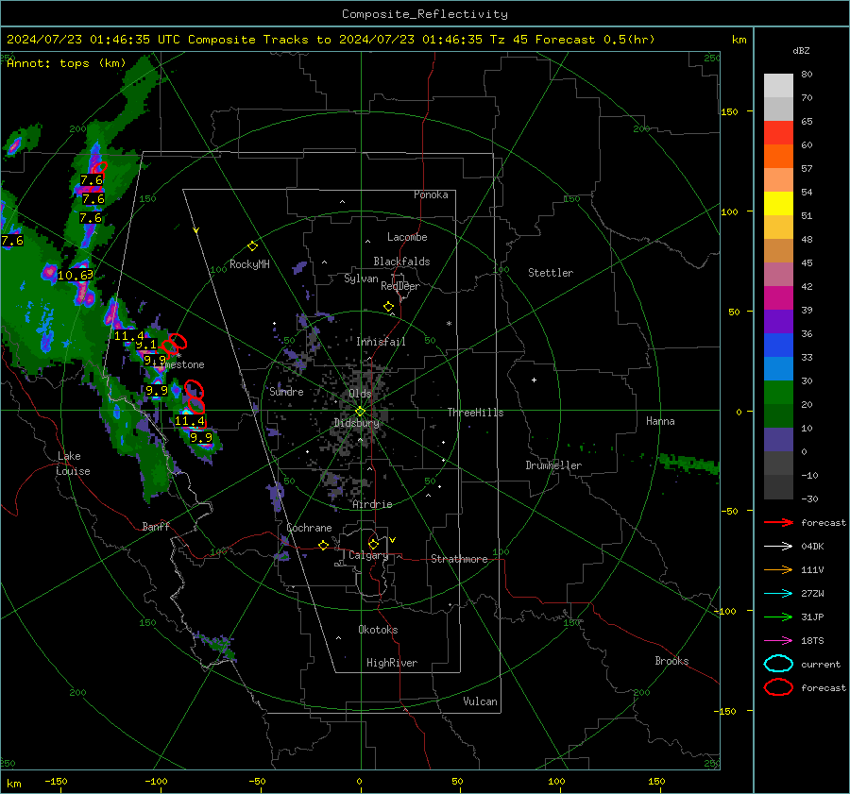Click the yellow diamond marker near RedDeer
The image size is (850, 794).
[389, 307]
